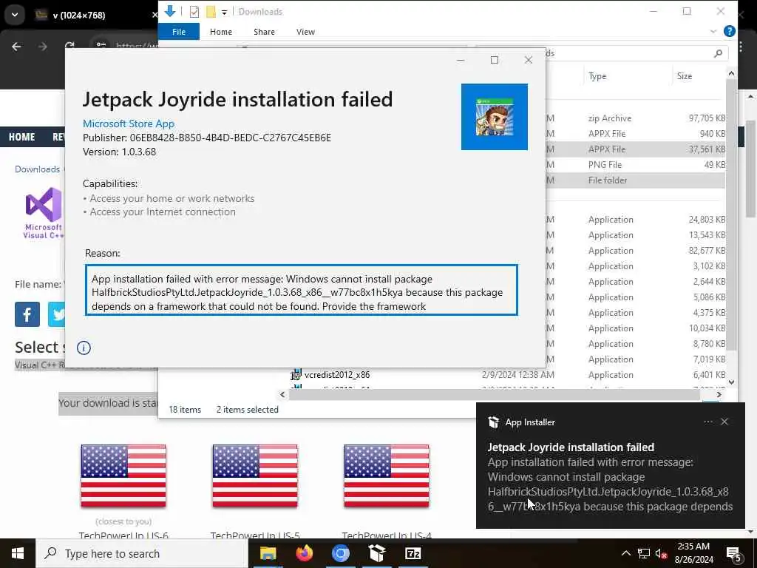Click the Jetpack Joyride app logo thumbnail
Image resolution: width=757 pixels, height=568 pixels.
[x=495, y=117]
